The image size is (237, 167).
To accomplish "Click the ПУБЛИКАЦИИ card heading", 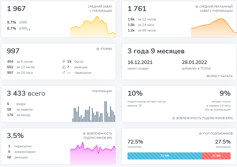I will [102, 91].
